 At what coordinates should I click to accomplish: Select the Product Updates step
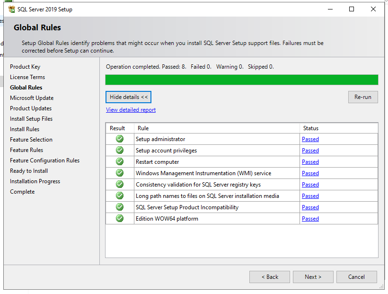coord(31,108)
